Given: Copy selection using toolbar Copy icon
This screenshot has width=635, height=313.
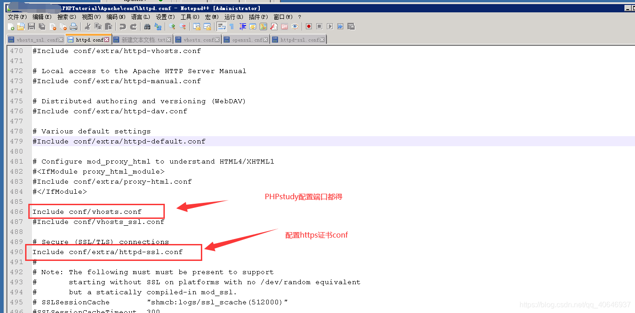Looking at the screenshot, I should pyautogui.click(x=98, y=27).
